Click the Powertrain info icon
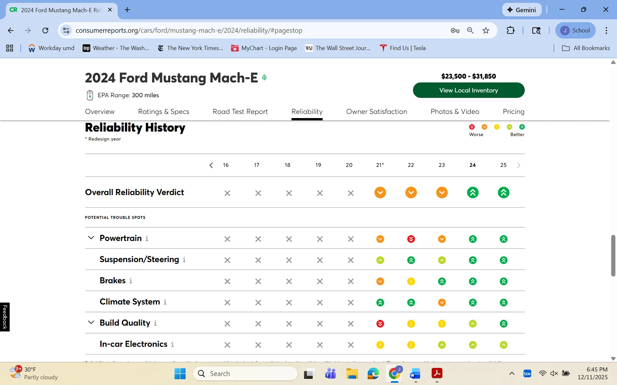This screenshot has height=385, width=617. (x=147, y=238)
